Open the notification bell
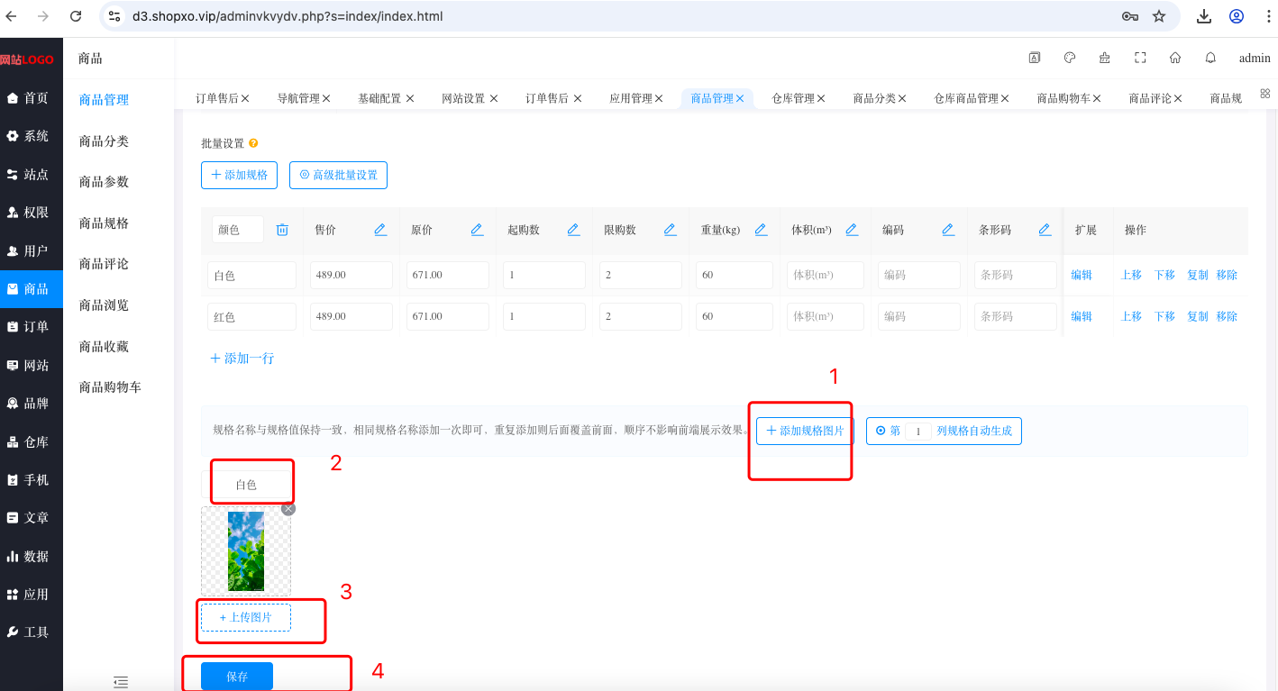 click(x=1210, y=58)
